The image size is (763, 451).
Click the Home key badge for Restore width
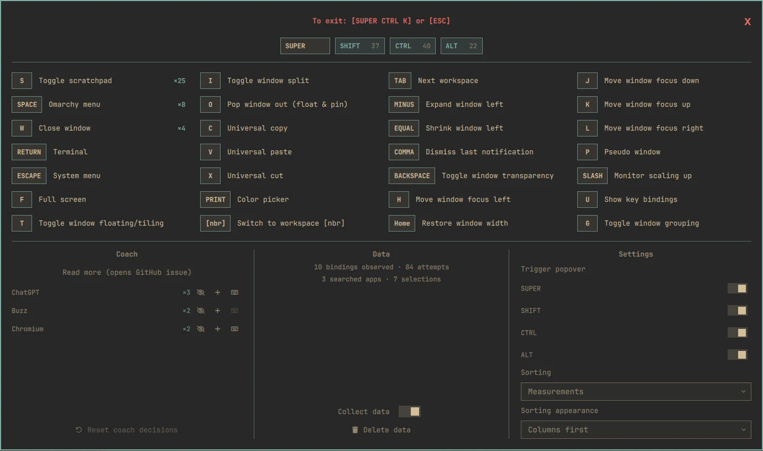click(402, 223)
